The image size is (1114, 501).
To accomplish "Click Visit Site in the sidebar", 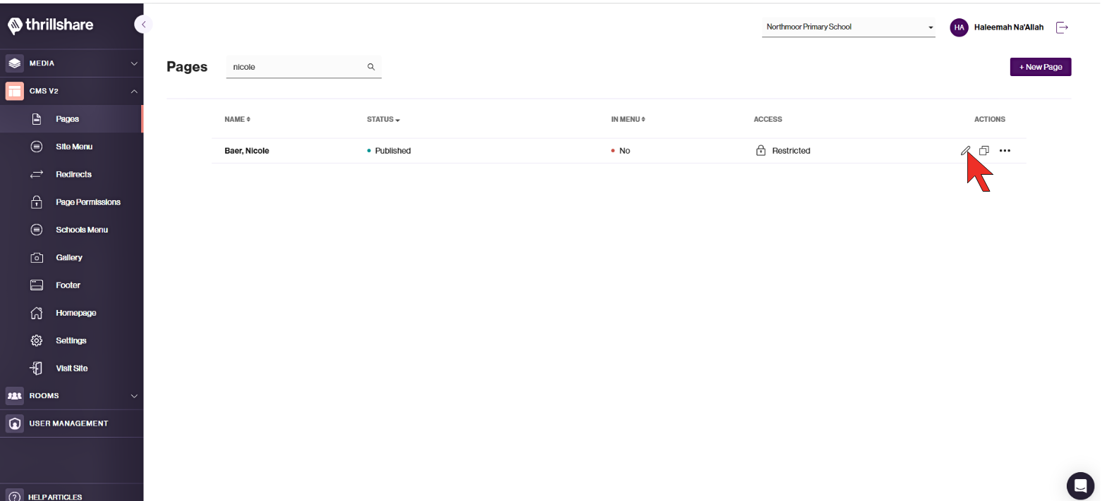I will coord(71,369).
